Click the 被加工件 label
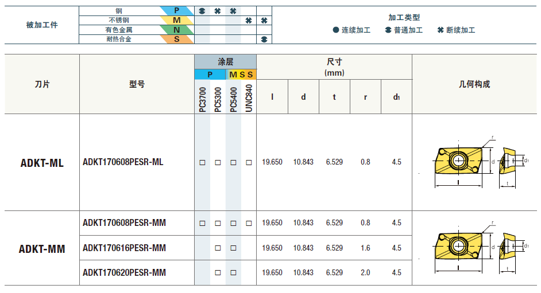Image resolution: width=541 pixels, height=293 pixels. (x=42, y=25)
